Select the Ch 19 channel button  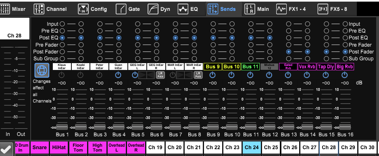(x=155, y=148)
